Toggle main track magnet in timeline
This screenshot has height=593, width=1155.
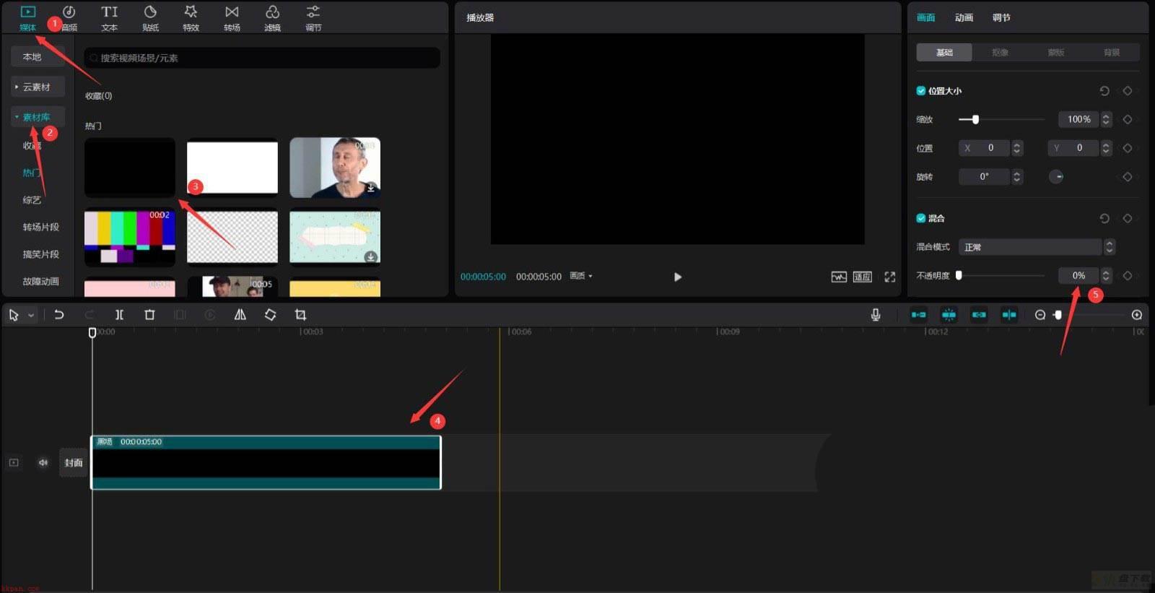point(918,315)
